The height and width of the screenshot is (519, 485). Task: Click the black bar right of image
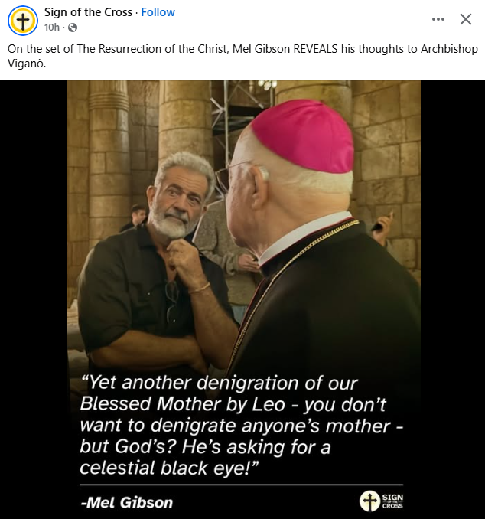coord(453,299)
